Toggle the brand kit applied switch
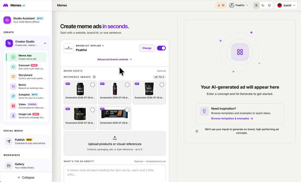The image size is (301, 182). pyautogui.click(x=161, y=48)
